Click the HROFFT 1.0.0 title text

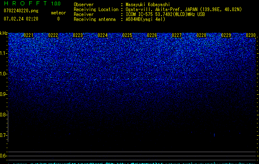(x=32, y=3)
